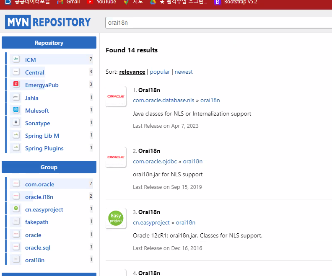Filter by oracle.i18n group link

pos(39,197)
